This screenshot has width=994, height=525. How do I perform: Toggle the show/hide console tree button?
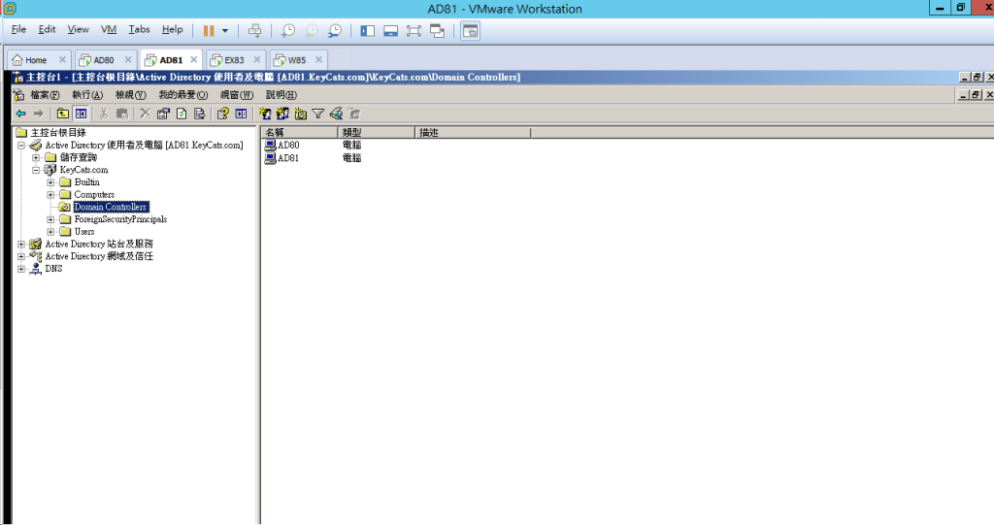click(x=82, y=114)
